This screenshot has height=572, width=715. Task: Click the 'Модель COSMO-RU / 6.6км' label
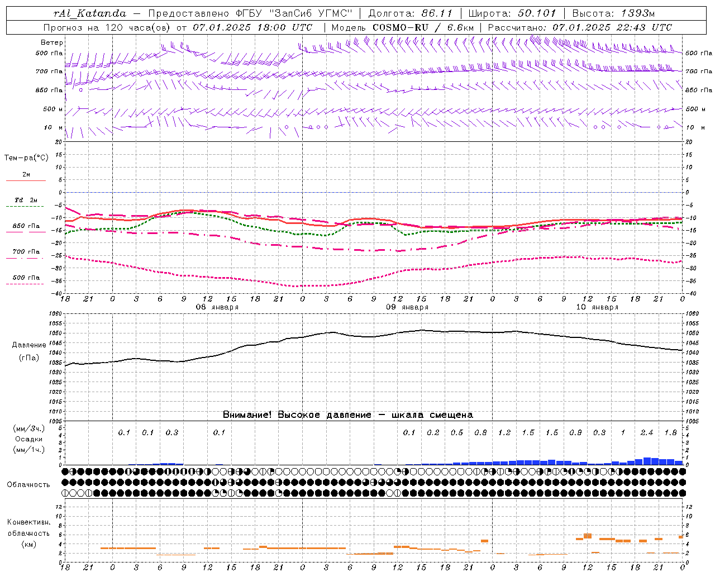403,27
